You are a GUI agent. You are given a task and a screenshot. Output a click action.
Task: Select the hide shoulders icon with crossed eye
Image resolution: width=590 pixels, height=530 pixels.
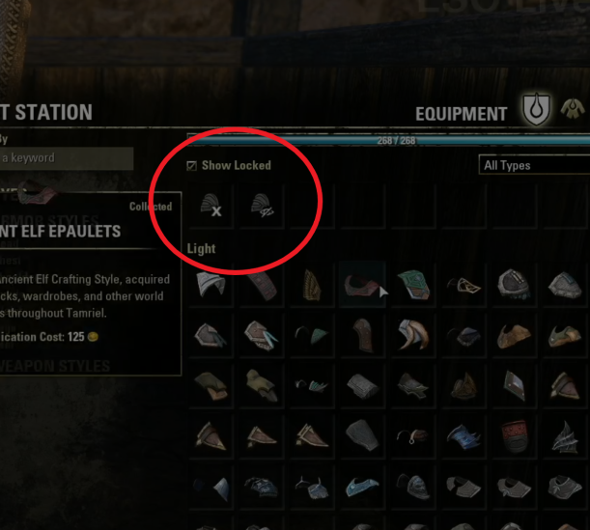click(x=262, y=206)
